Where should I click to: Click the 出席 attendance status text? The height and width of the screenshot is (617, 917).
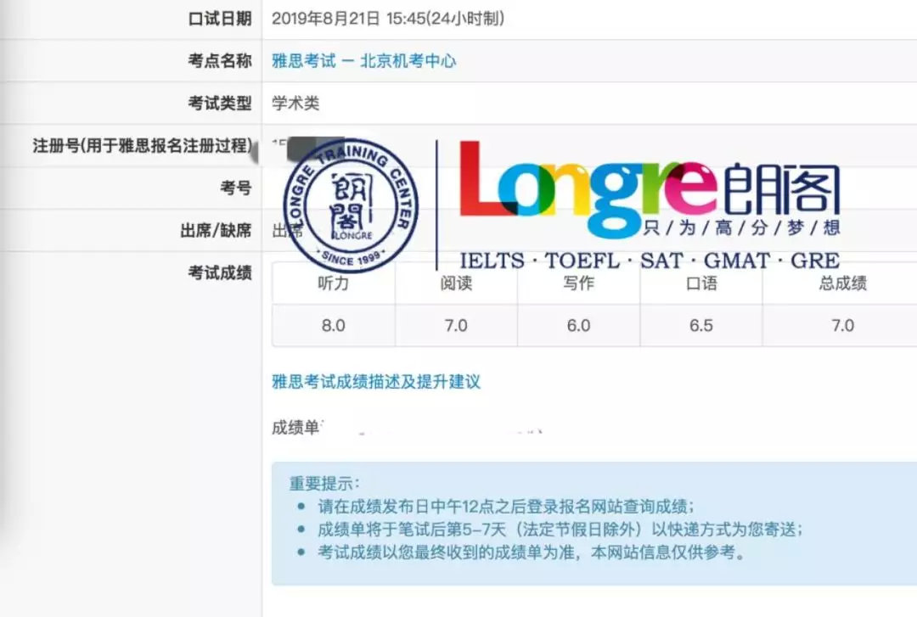coord(283,229)
